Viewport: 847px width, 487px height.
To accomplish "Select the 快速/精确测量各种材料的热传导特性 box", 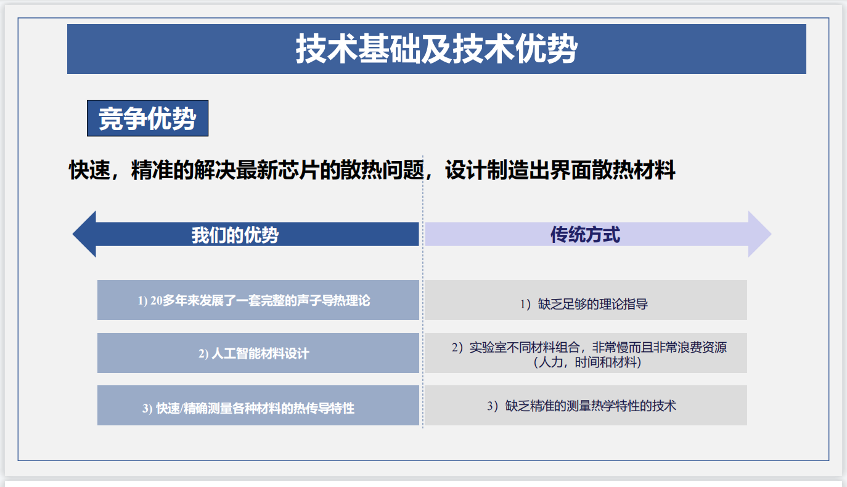I will click(x=258, y=406).
